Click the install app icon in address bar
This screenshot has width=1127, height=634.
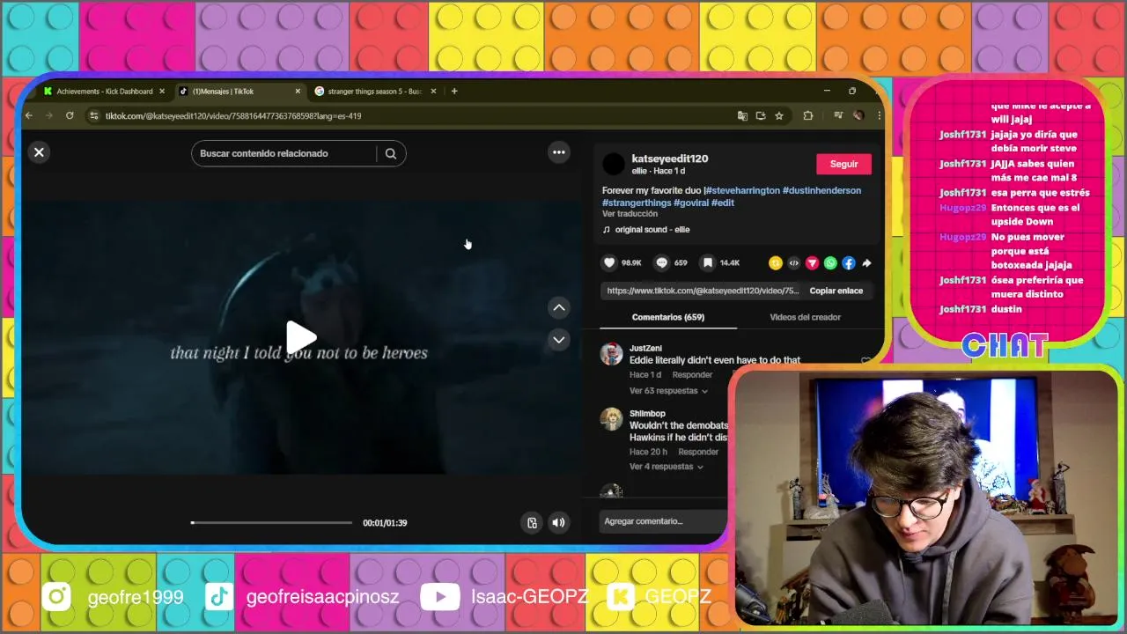coord(761,115)
